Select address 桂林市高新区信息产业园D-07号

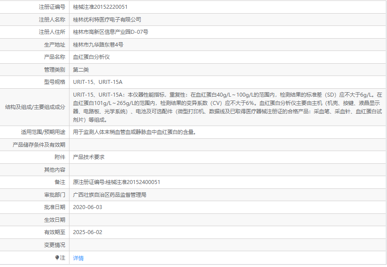(x=110, y=32)
